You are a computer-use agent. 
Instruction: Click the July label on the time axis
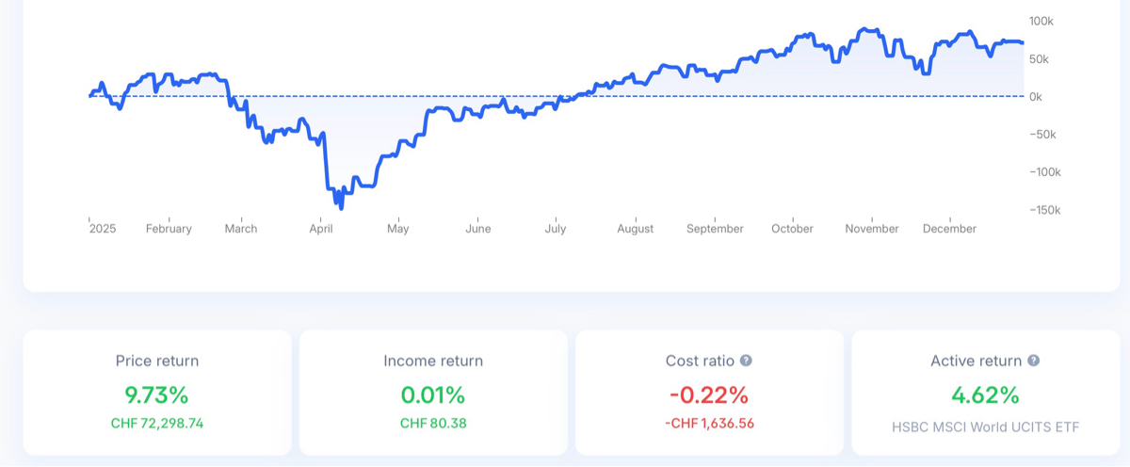[x=556, y=229]
